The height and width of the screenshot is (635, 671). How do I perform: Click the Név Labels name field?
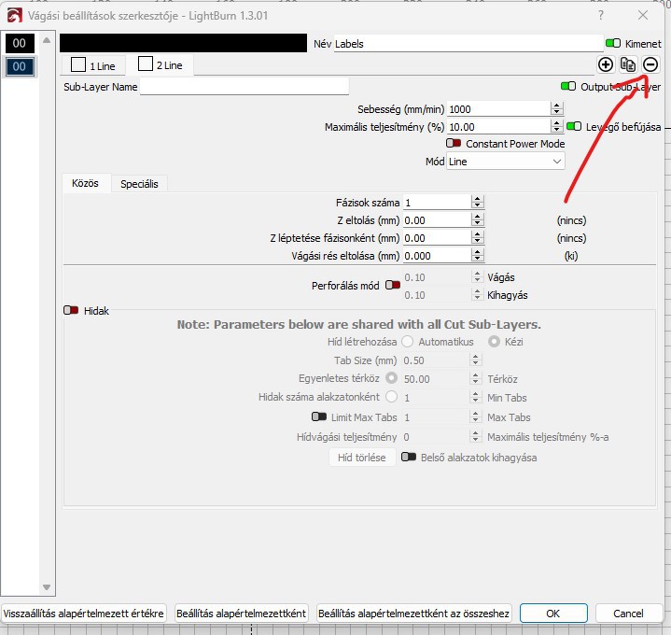click(468, 44)
